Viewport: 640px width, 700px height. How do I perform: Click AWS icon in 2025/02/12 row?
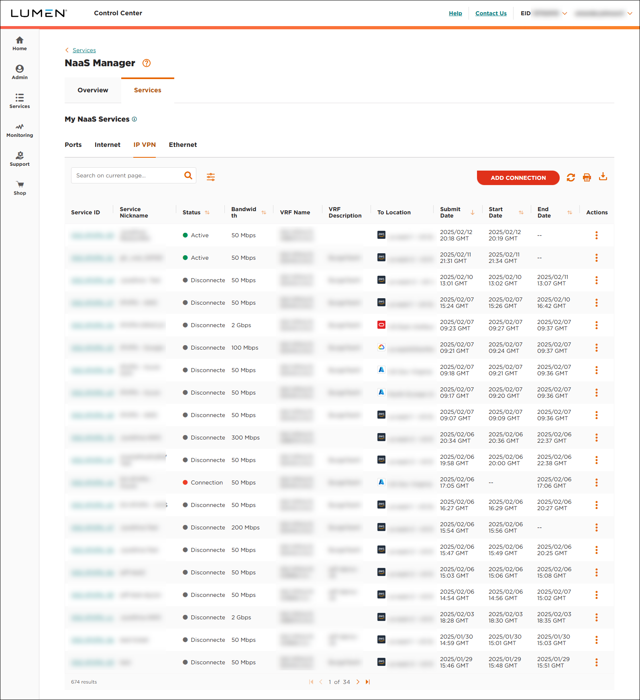point(381,235)
